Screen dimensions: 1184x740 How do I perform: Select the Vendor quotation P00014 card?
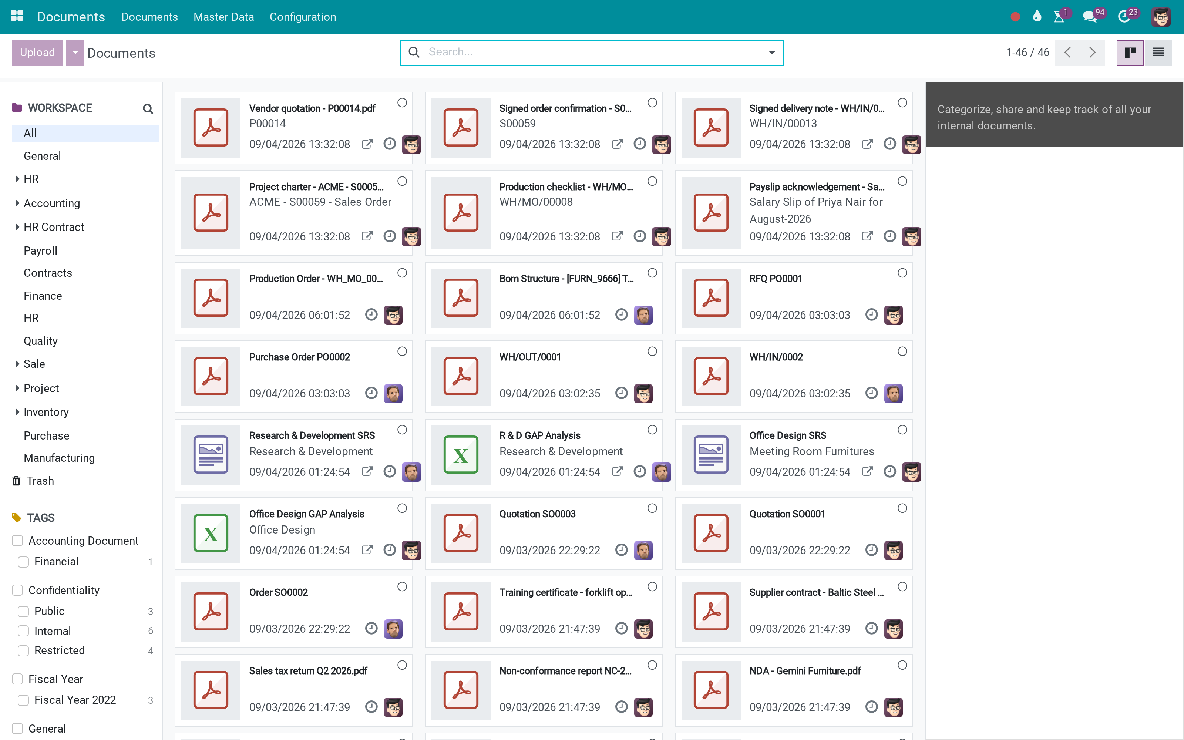(x=402, y=103)
